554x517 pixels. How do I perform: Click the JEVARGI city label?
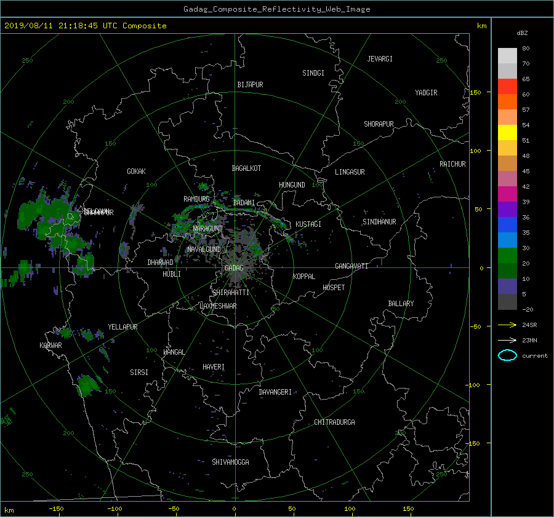[380, 59]
